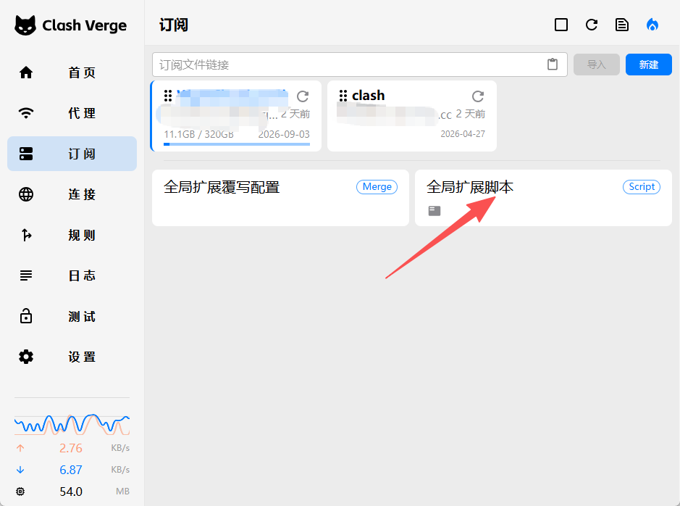Image resolution: width=680 pixels, height=506 pixels.
Task: Open the 全局扩展覆写配置 card
Action: coord(280,198)
